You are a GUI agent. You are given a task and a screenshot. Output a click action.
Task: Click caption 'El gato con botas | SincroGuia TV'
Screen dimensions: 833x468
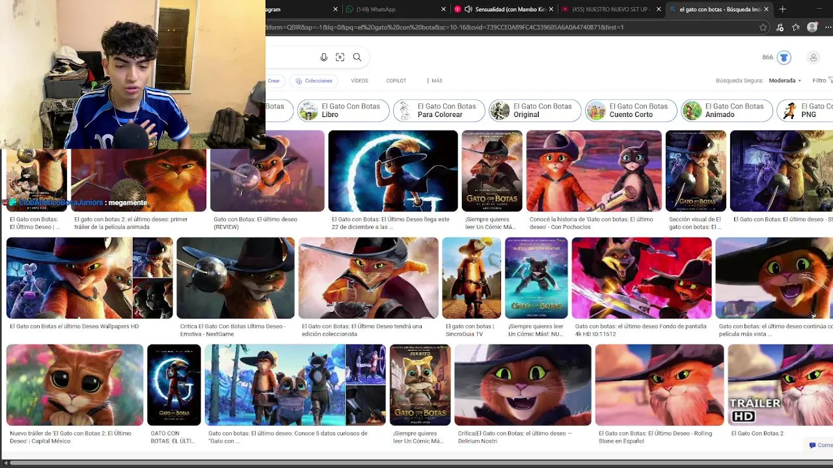click(470, 330)
